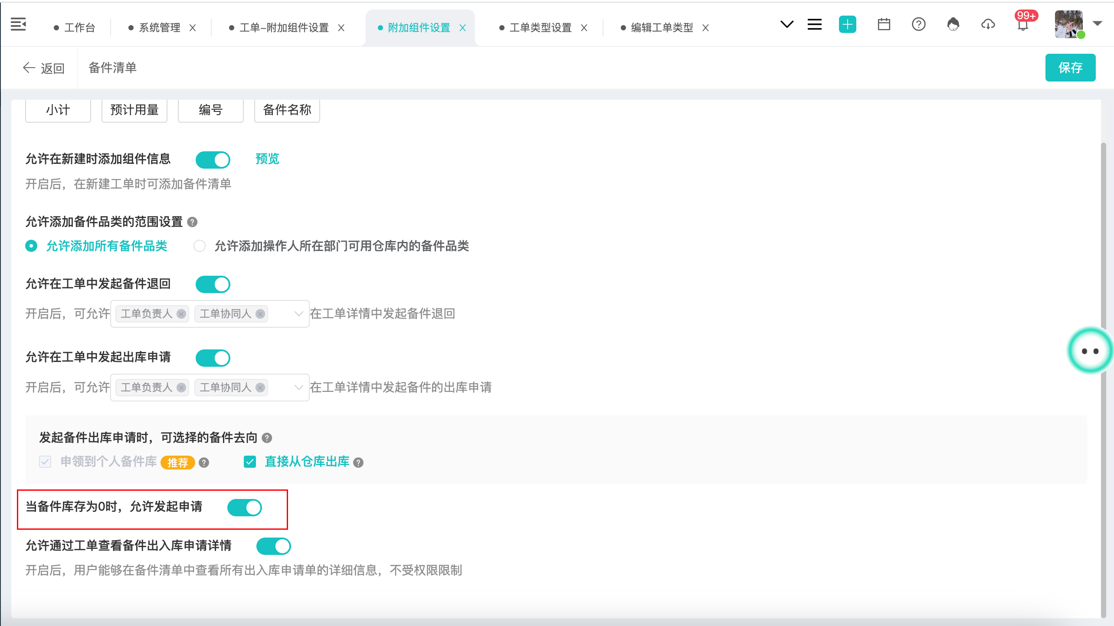Click the floating assistant robot bubble

click(x=1090, y=351)
